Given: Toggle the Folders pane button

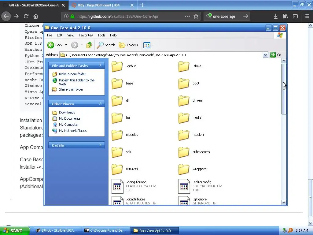Looking at the screenshot, I should [128, 45].
